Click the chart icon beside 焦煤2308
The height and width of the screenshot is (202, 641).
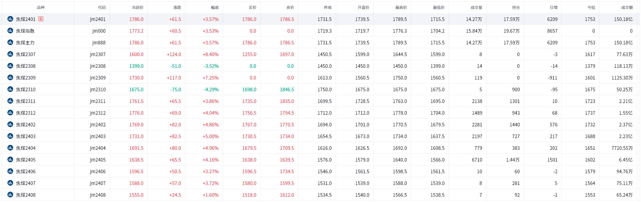click(x=10, y=66)
